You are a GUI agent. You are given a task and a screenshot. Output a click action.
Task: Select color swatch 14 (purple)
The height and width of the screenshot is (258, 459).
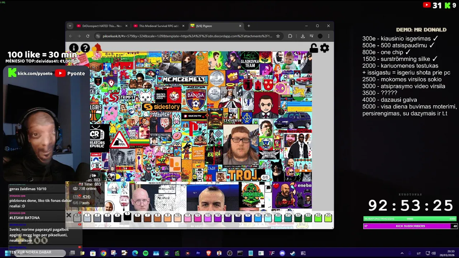pos(218,217)
